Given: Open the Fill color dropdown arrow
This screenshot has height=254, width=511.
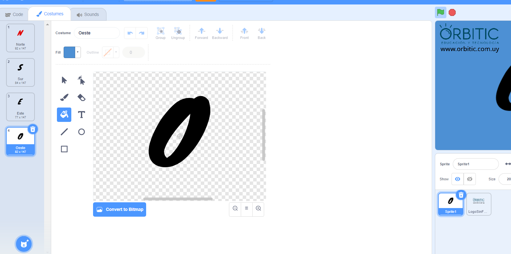Looking at the screenshot, I should (78, 52).
